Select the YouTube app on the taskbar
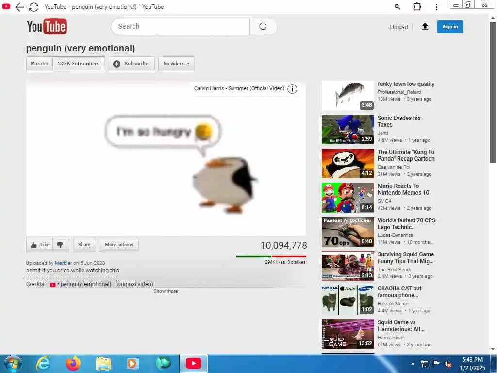Image resolution: width=497 pixels, height=373 pixels. point(194,363)
